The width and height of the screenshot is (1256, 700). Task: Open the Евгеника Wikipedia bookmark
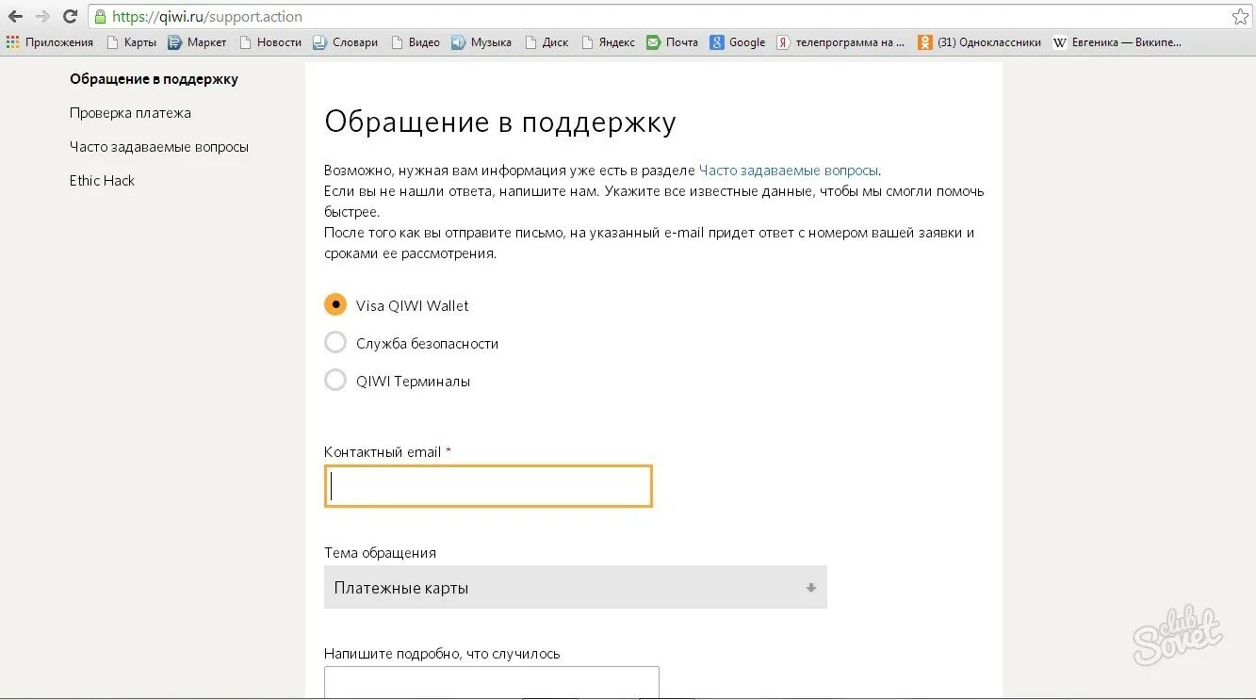[x=1117, y=42]
